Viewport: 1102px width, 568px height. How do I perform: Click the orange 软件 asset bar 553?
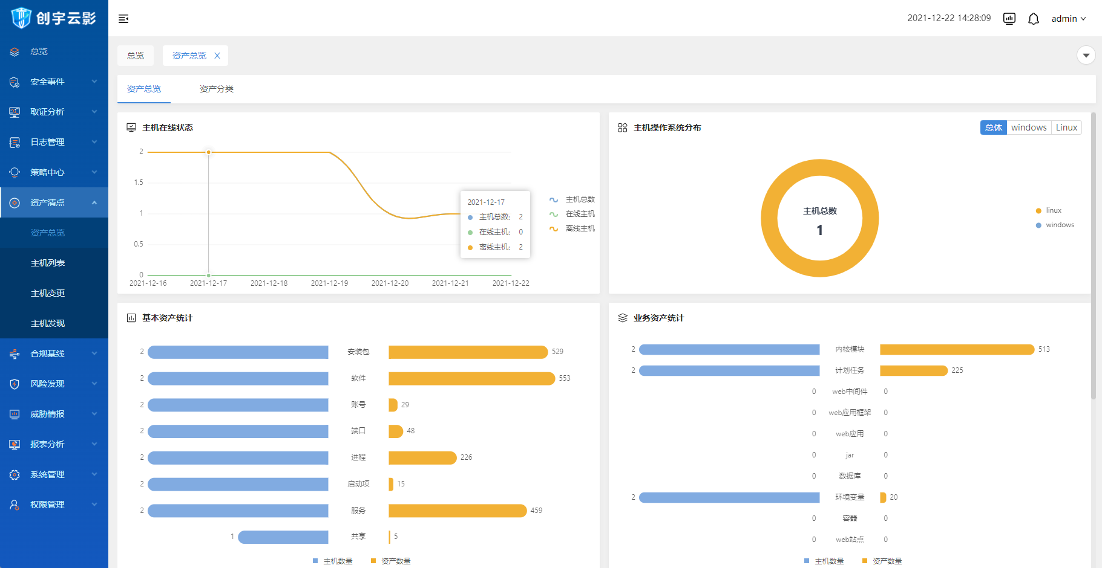472,378
